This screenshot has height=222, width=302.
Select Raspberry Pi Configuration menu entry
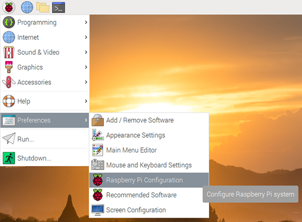149,180
